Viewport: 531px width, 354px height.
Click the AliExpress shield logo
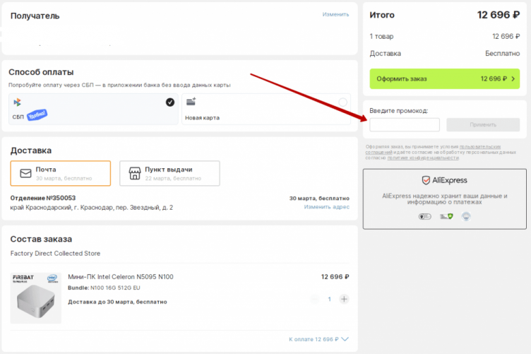(x=425, y=181)
